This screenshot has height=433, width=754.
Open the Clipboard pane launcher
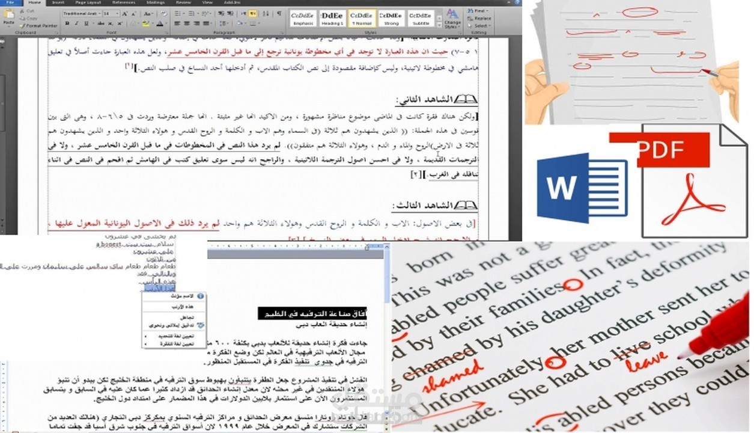click(x=56, y=32)
